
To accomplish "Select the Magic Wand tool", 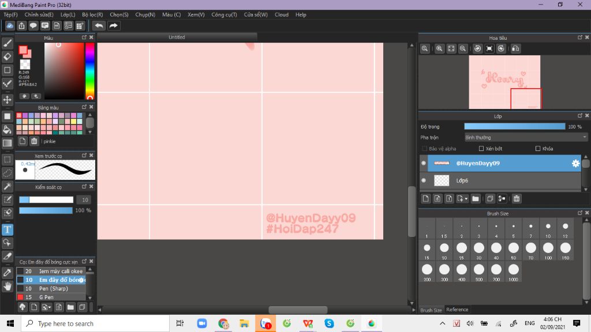I will (x=7, y=186).
